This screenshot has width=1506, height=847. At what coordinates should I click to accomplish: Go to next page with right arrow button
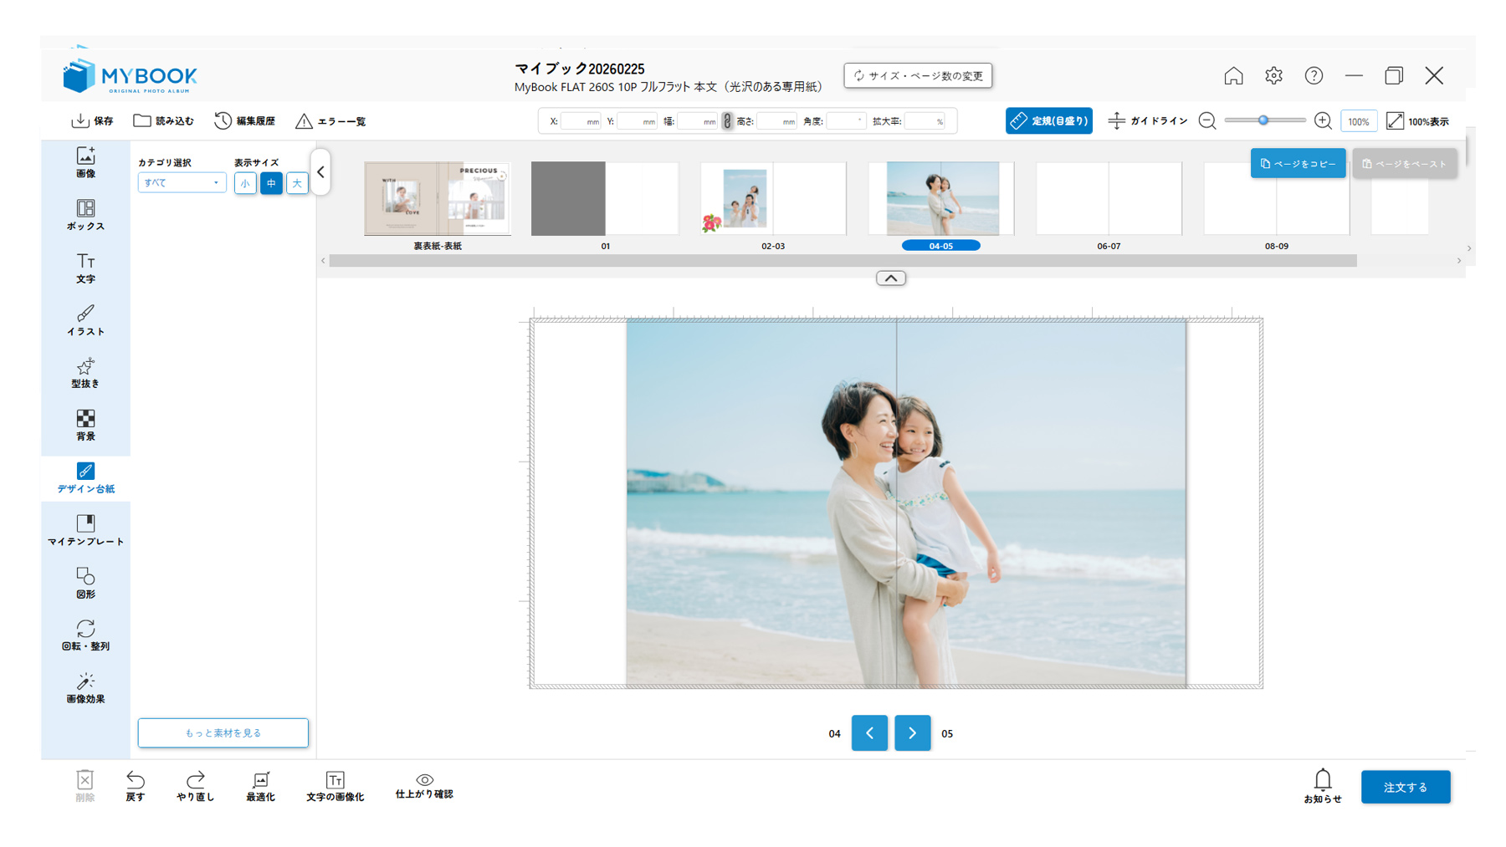point(912,733)
